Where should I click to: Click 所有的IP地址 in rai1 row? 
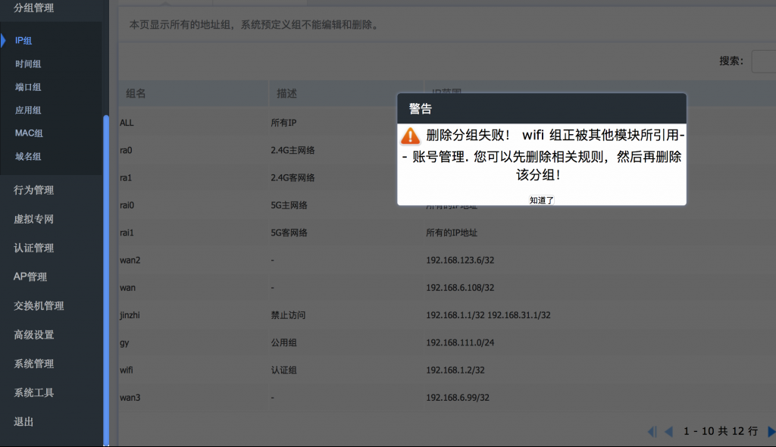click(x=452, y=233)
